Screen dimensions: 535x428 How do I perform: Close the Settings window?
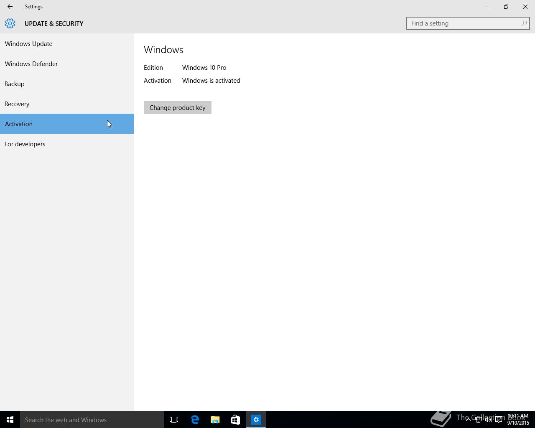(x=525, y=7)
